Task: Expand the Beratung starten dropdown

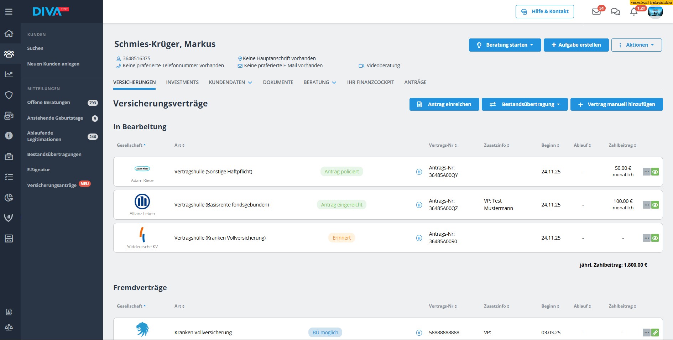Action: [x=505, y=45]
